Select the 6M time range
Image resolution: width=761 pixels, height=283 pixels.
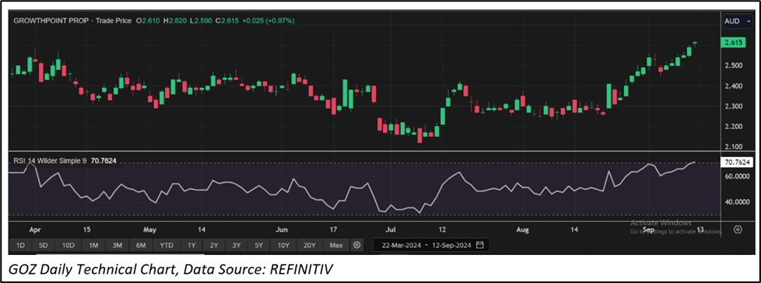pyautogui.click(x=141, y=246)
